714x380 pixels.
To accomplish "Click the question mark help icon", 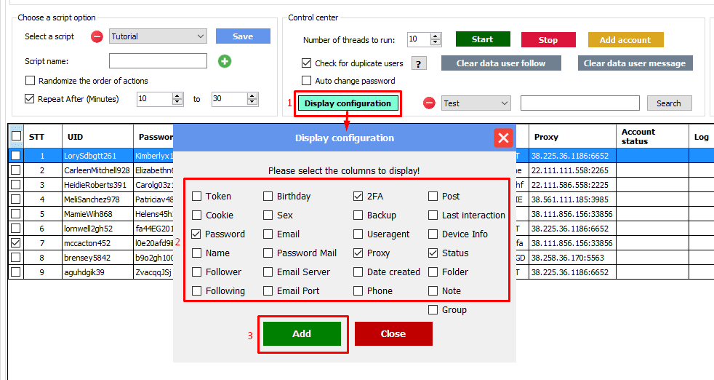I will tap(419, 63).
